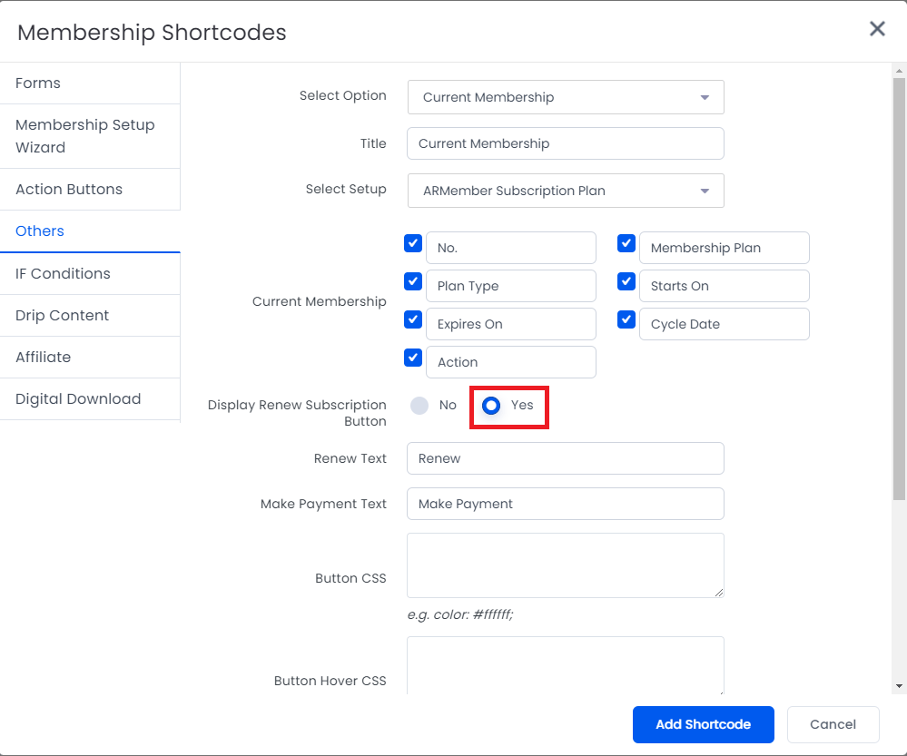
Task: Click the Cancel button
Action: pos(833,724)
